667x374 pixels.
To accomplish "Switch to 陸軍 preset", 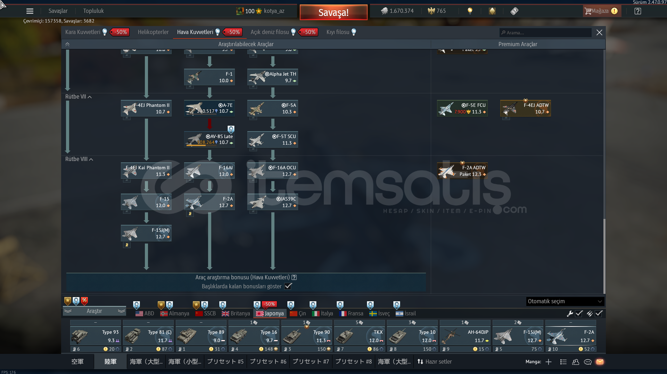I will (x=110, y=362).
